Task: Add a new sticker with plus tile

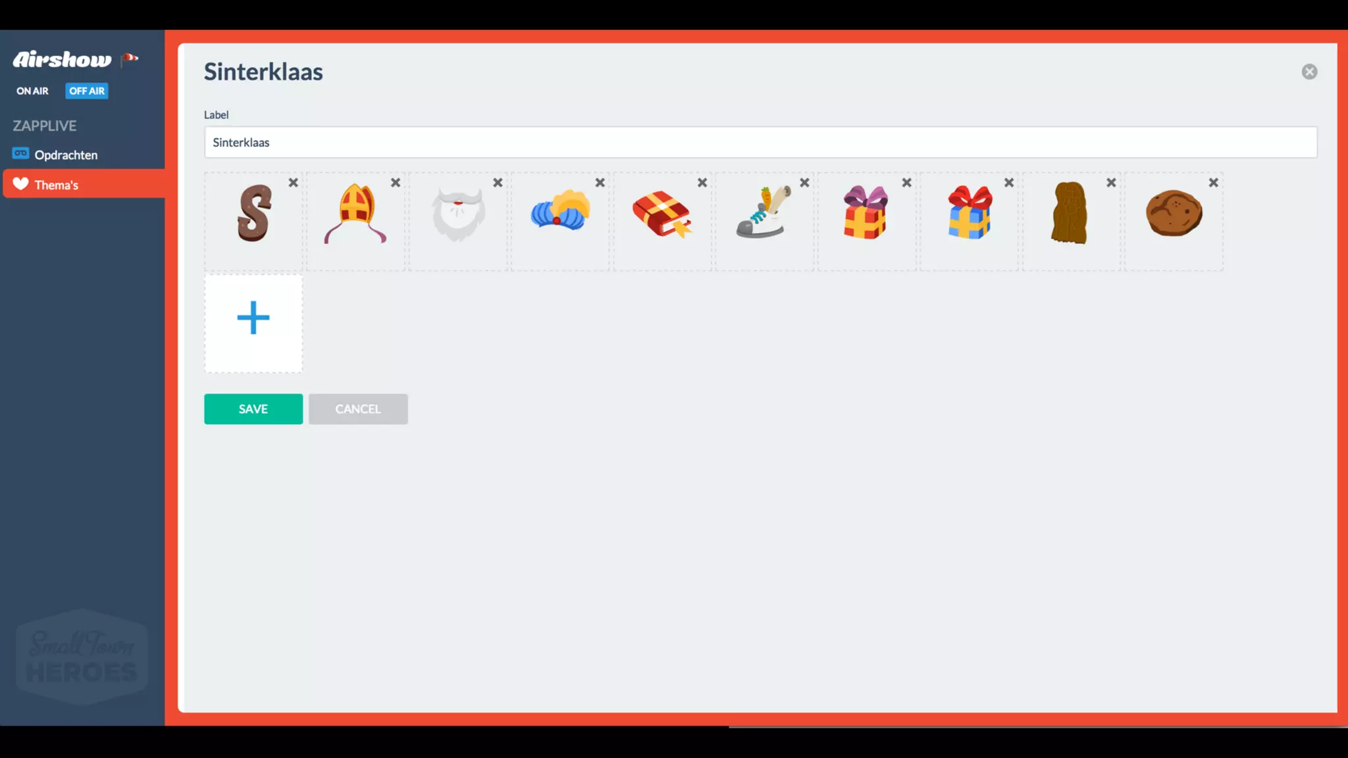Action: (x=253, y=324)
